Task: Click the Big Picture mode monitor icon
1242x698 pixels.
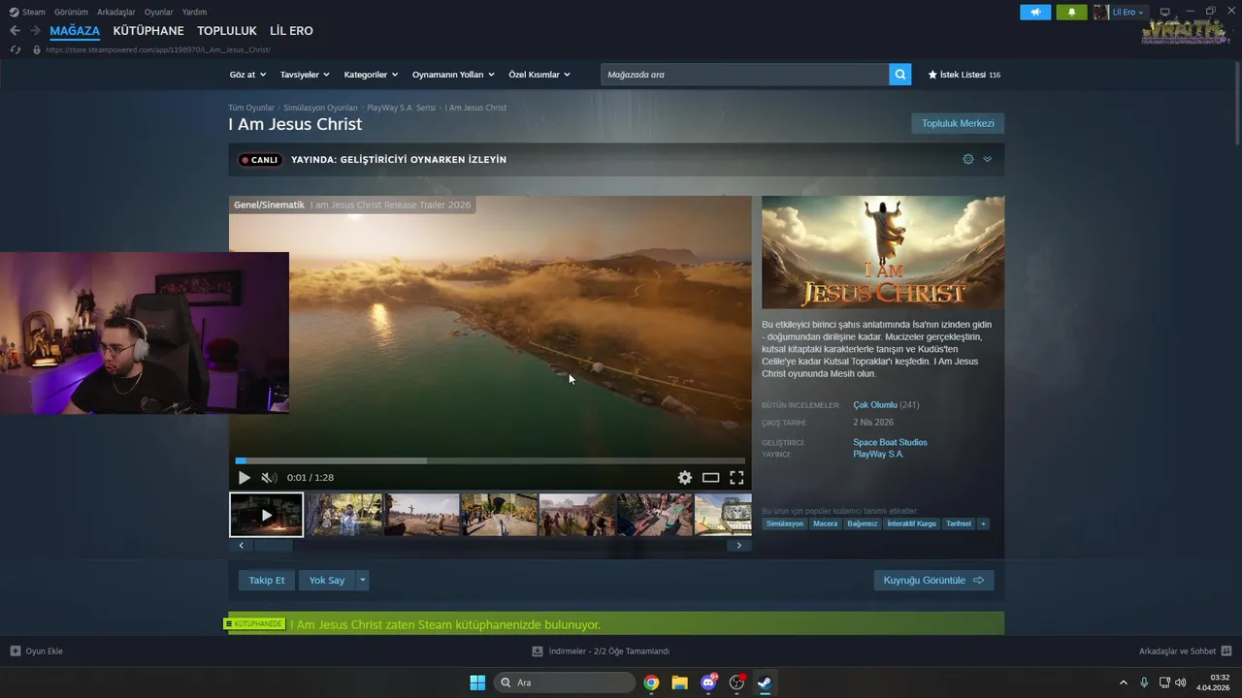Action: tap(1164, 13)
